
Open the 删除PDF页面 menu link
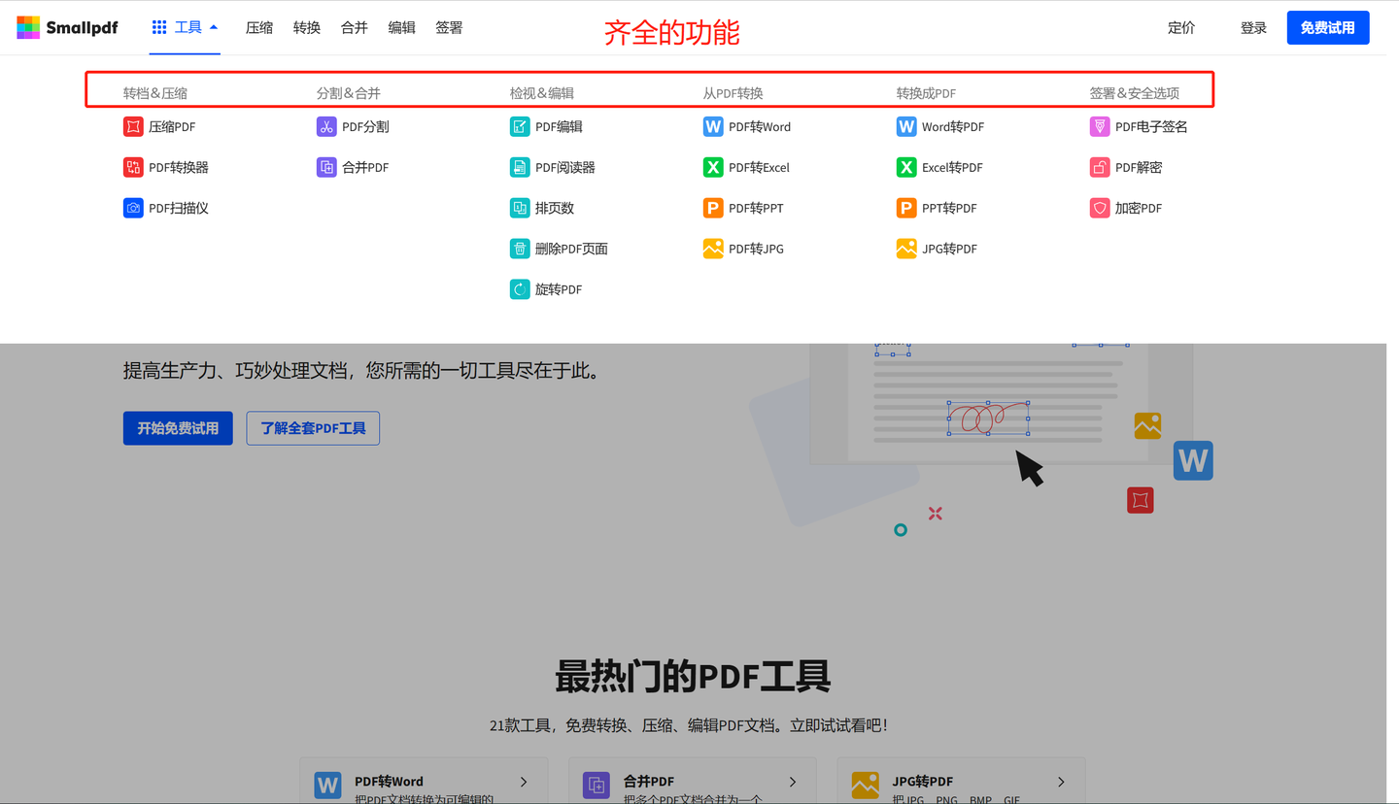click(x=571, y=249)
